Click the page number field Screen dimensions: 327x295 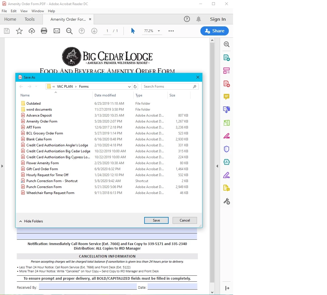click(x=107, y=31)
